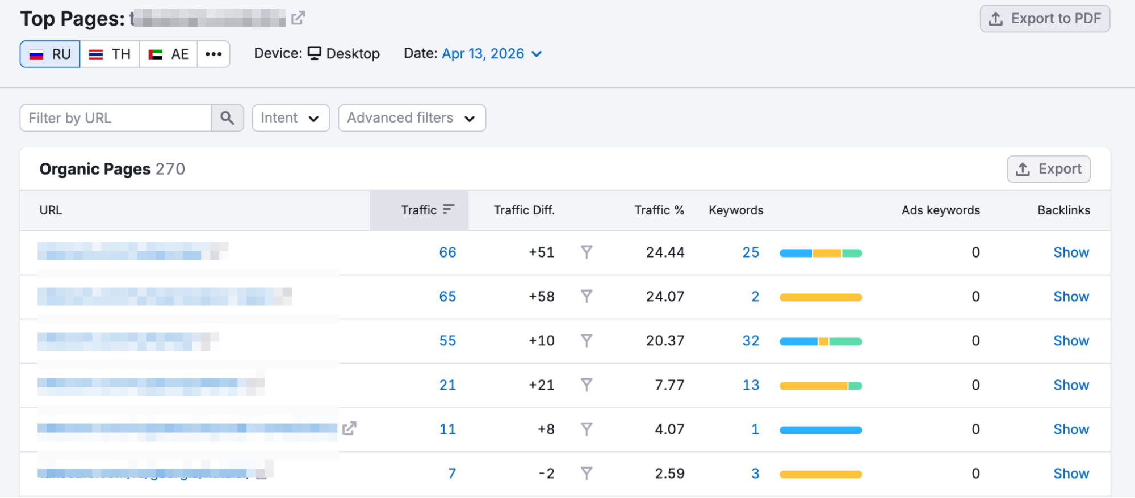Screen dimensions: 1135x498
Task: Show backlinks for the traffic 66 row
Action: 1071,252
